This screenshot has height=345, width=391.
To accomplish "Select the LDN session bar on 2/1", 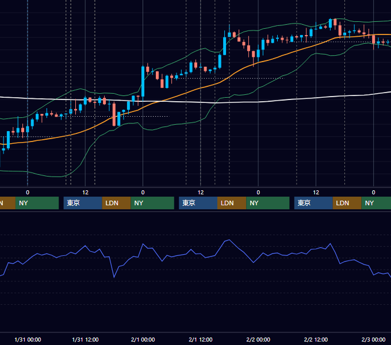I will 232,203.
